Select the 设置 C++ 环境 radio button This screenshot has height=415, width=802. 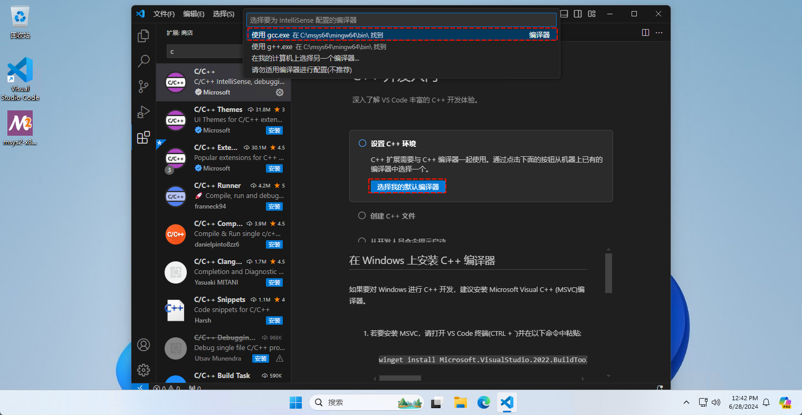tap(362, 143)
